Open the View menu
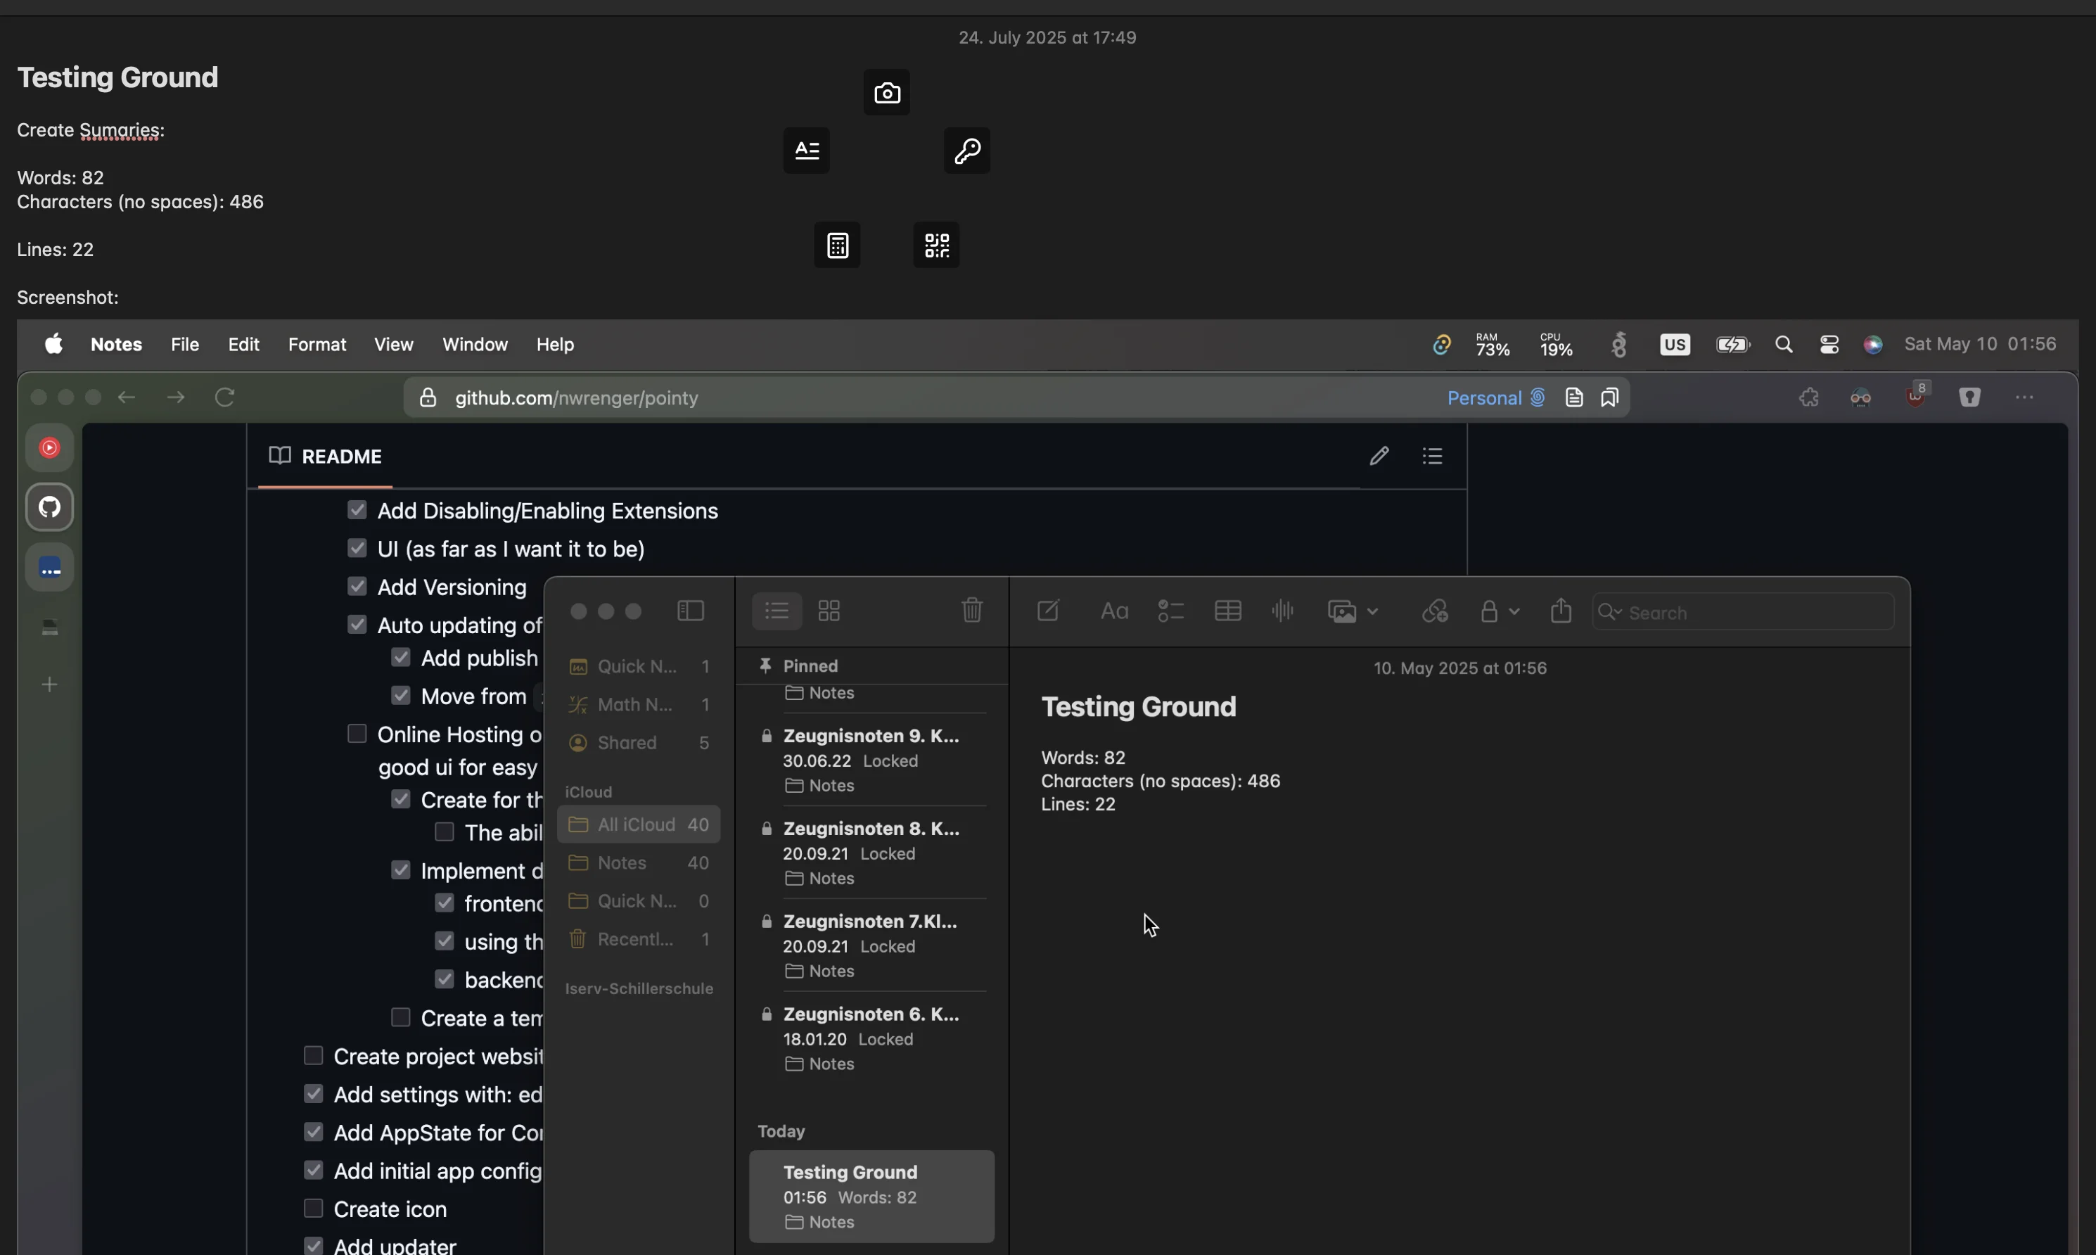Viewport: 2096px width, 1255px height. pos(393,344)
